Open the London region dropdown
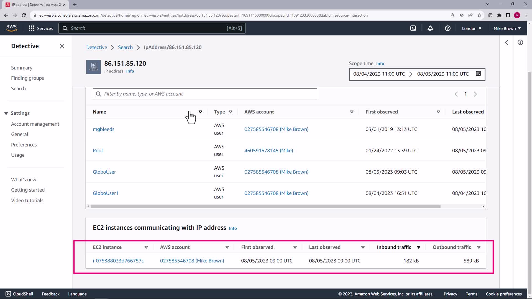This screenshot has width=532, height=299. click(471, 28)
